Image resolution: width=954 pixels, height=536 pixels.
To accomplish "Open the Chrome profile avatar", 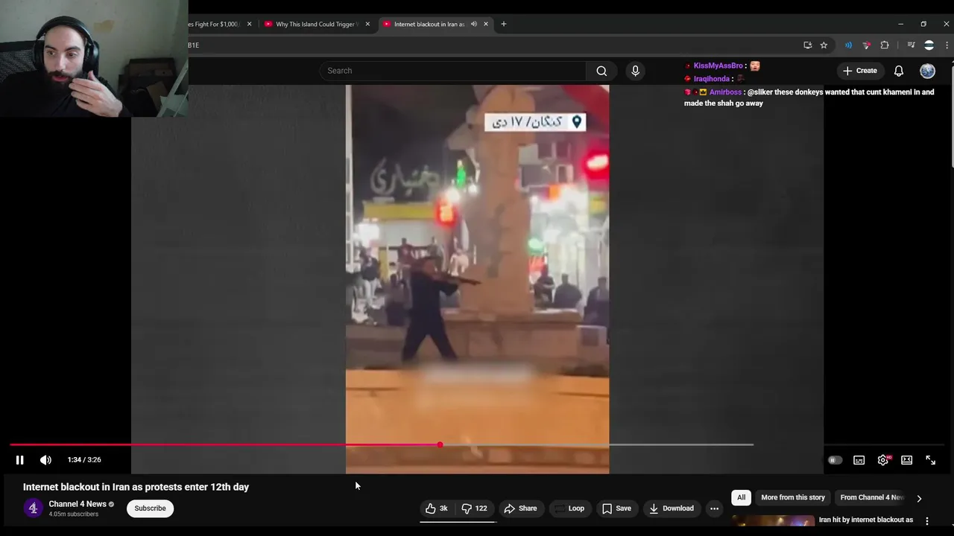I will tap(929, 45).
